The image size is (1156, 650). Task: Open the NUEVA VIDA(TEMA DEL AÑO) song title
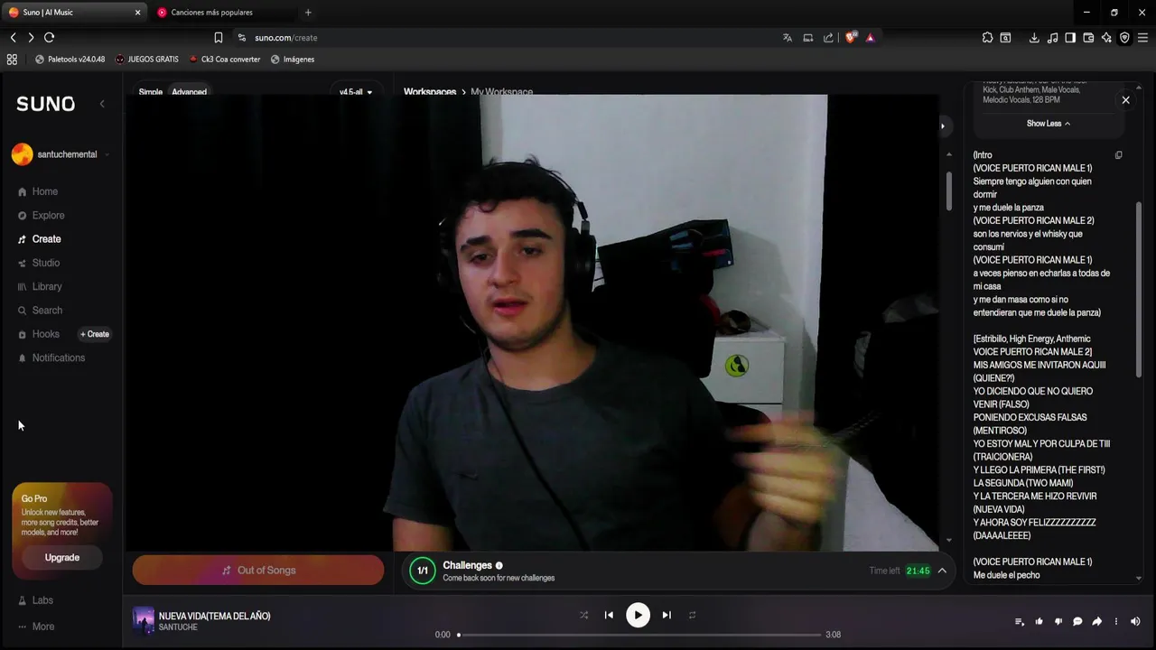pyautogui.click(x=215, y=616)
